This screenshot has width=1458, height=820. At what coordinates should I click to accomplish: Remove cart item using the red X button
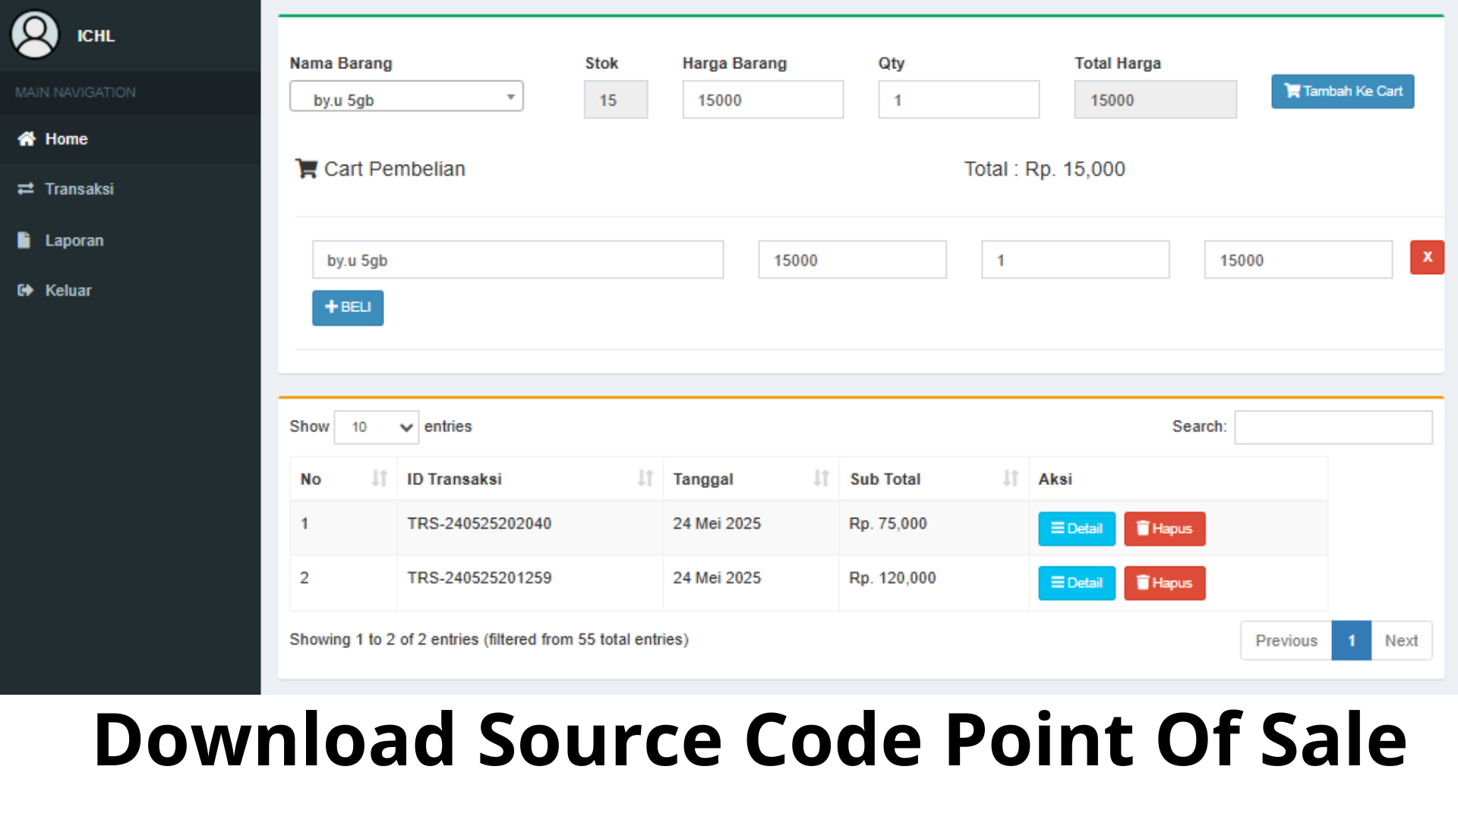click(x=1426, y=257)
